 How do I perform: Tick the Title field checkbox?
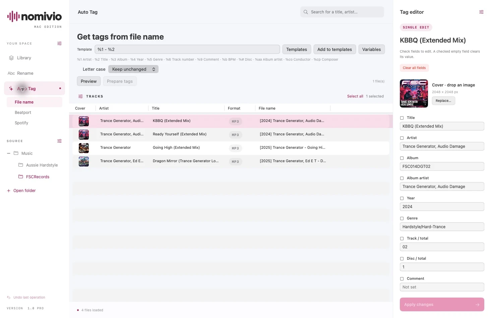[x=402, y=118]
